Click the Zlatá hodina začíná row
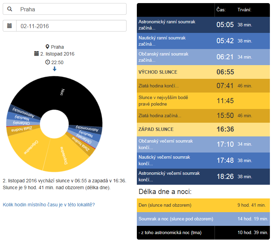 pos(203,116)
